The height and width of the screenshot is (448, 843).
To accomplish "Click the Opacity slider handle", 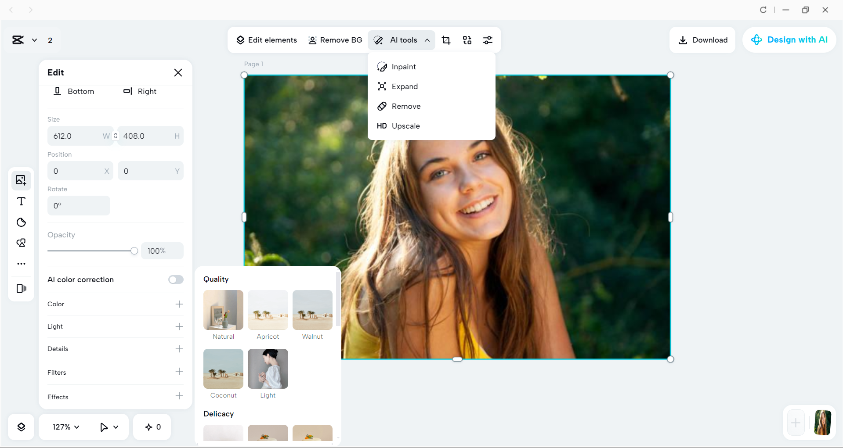I will tap(134, 251).
